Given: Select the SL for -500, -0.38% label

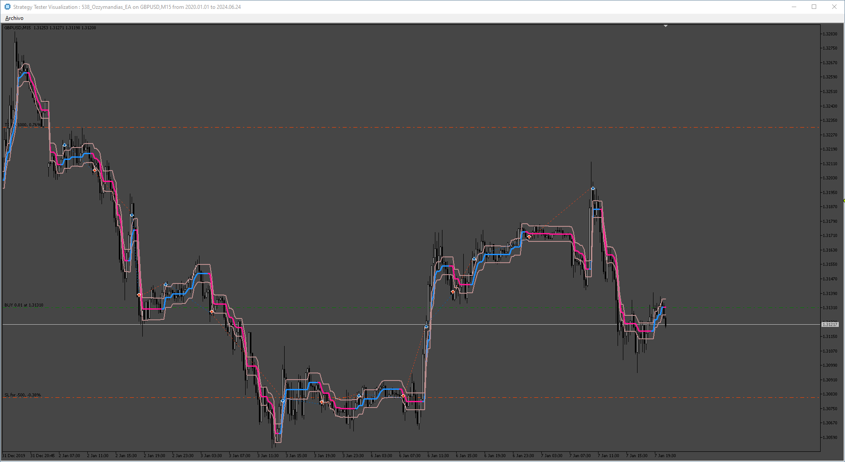Looking at the screenshot, I should (x=23, y=395).
